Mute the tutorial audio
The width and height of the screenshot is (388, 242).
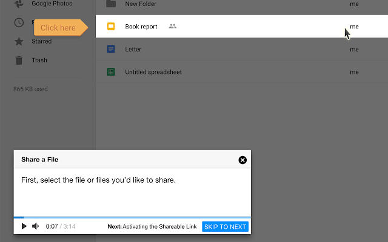(x=35, y=227)
